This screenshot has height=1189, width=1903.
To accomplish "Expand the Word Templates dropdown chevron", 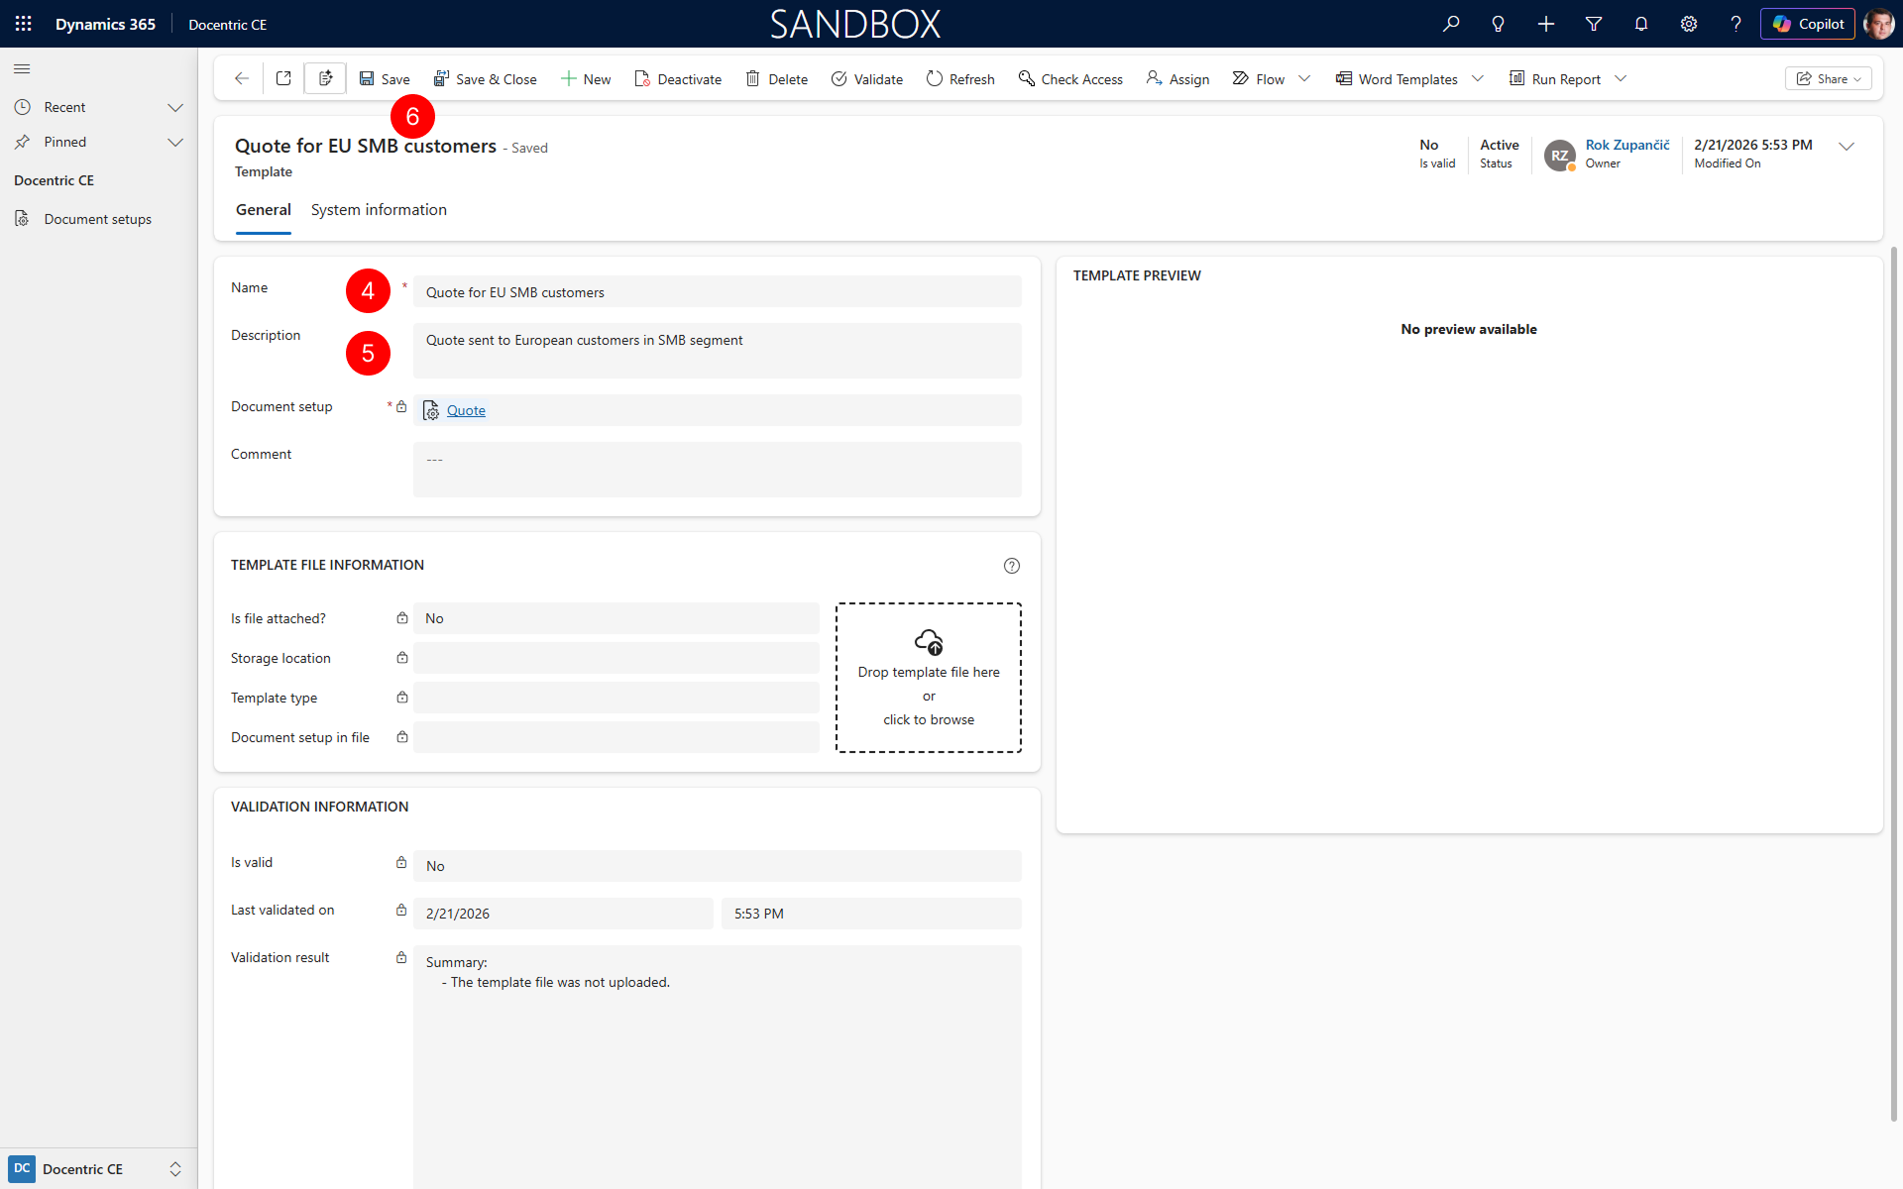I will pos(1478,78).
